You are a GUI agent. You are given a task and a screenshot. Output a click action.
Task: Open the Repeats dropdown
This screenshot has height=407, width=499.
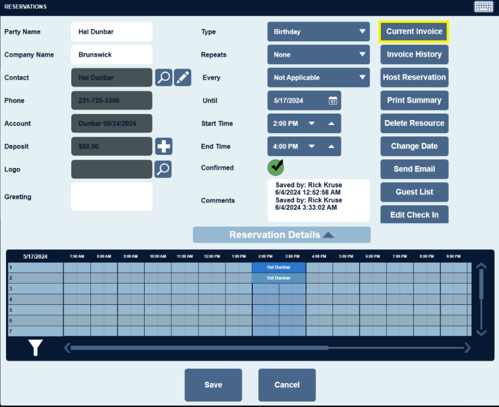click(x=318, y=54)
